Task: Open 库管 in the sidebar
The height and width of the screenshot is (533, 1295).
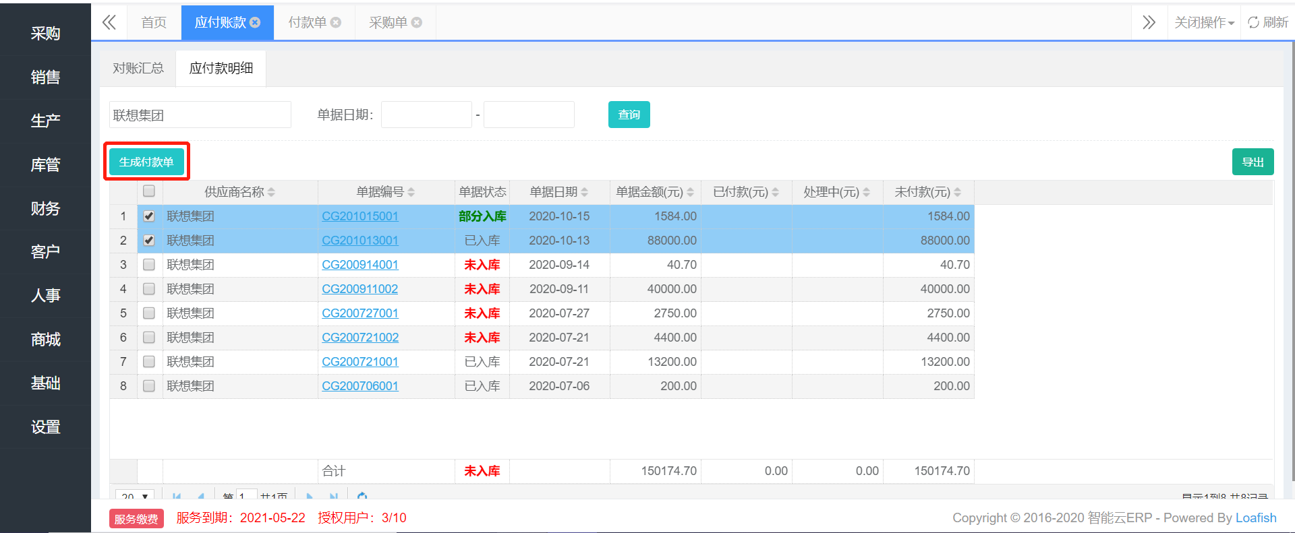Action: (45, 164)
